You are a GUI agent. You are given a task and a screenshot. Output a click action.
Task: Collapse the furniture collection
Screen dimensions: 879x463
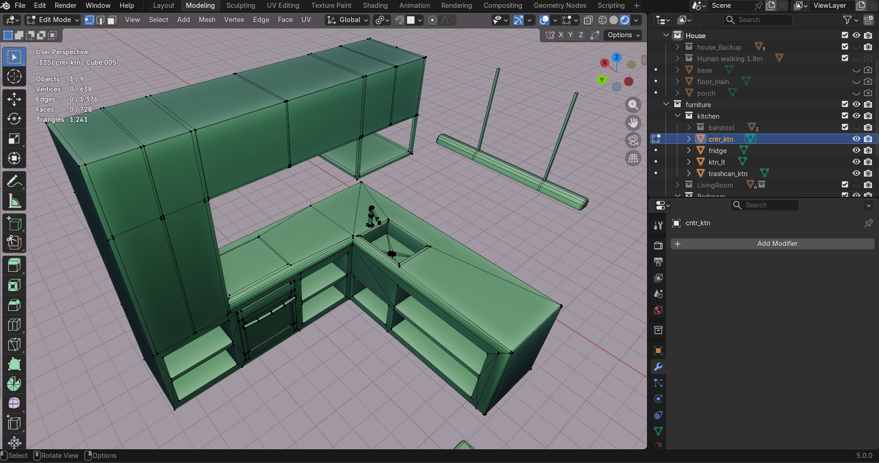tap(666, 104)
